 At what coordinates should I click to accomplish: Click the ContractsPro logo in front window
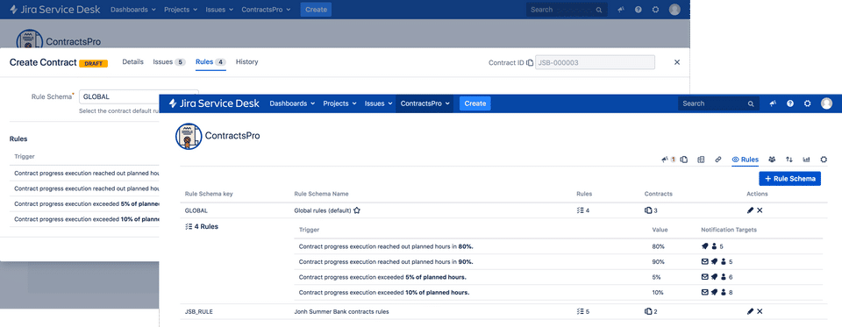[189, 137]
